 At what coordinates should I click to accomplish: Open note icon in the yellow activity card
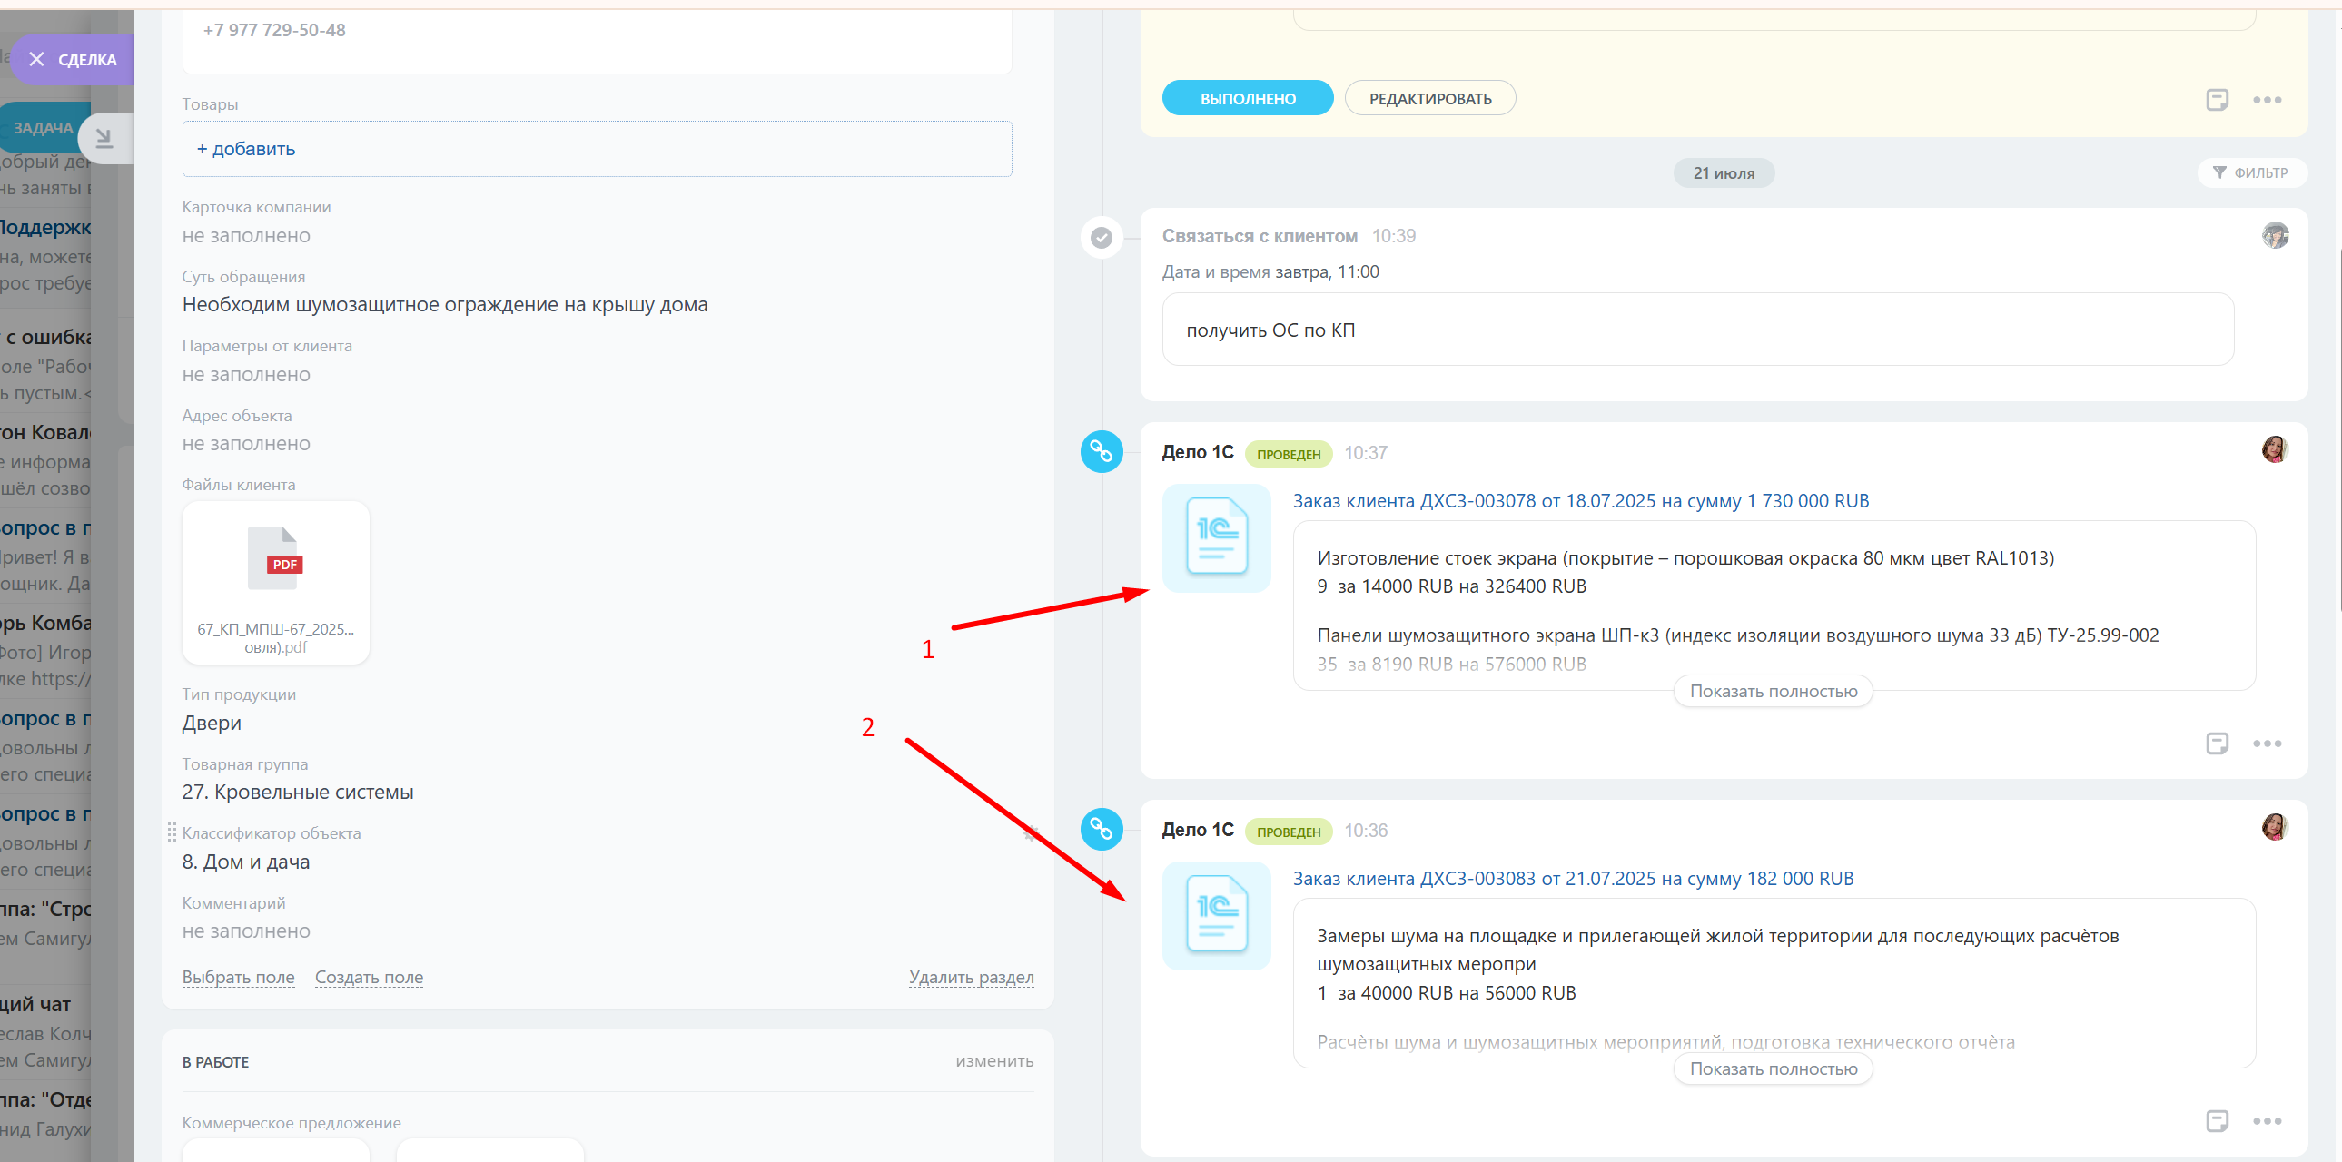(x=2217, y=100)
